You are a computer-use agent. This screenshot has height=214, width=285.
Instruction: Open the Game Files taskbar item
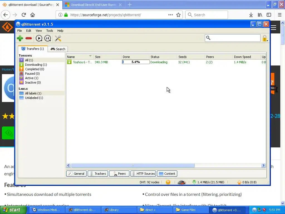pos(190,210)
